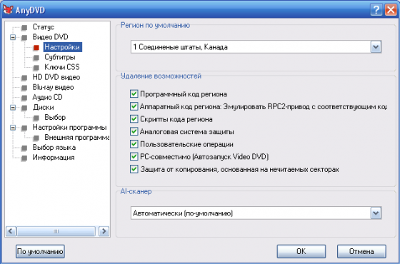This screenshot has height=264, width=400.
Task: Click the Отмена button
Action: coord(361,251)
